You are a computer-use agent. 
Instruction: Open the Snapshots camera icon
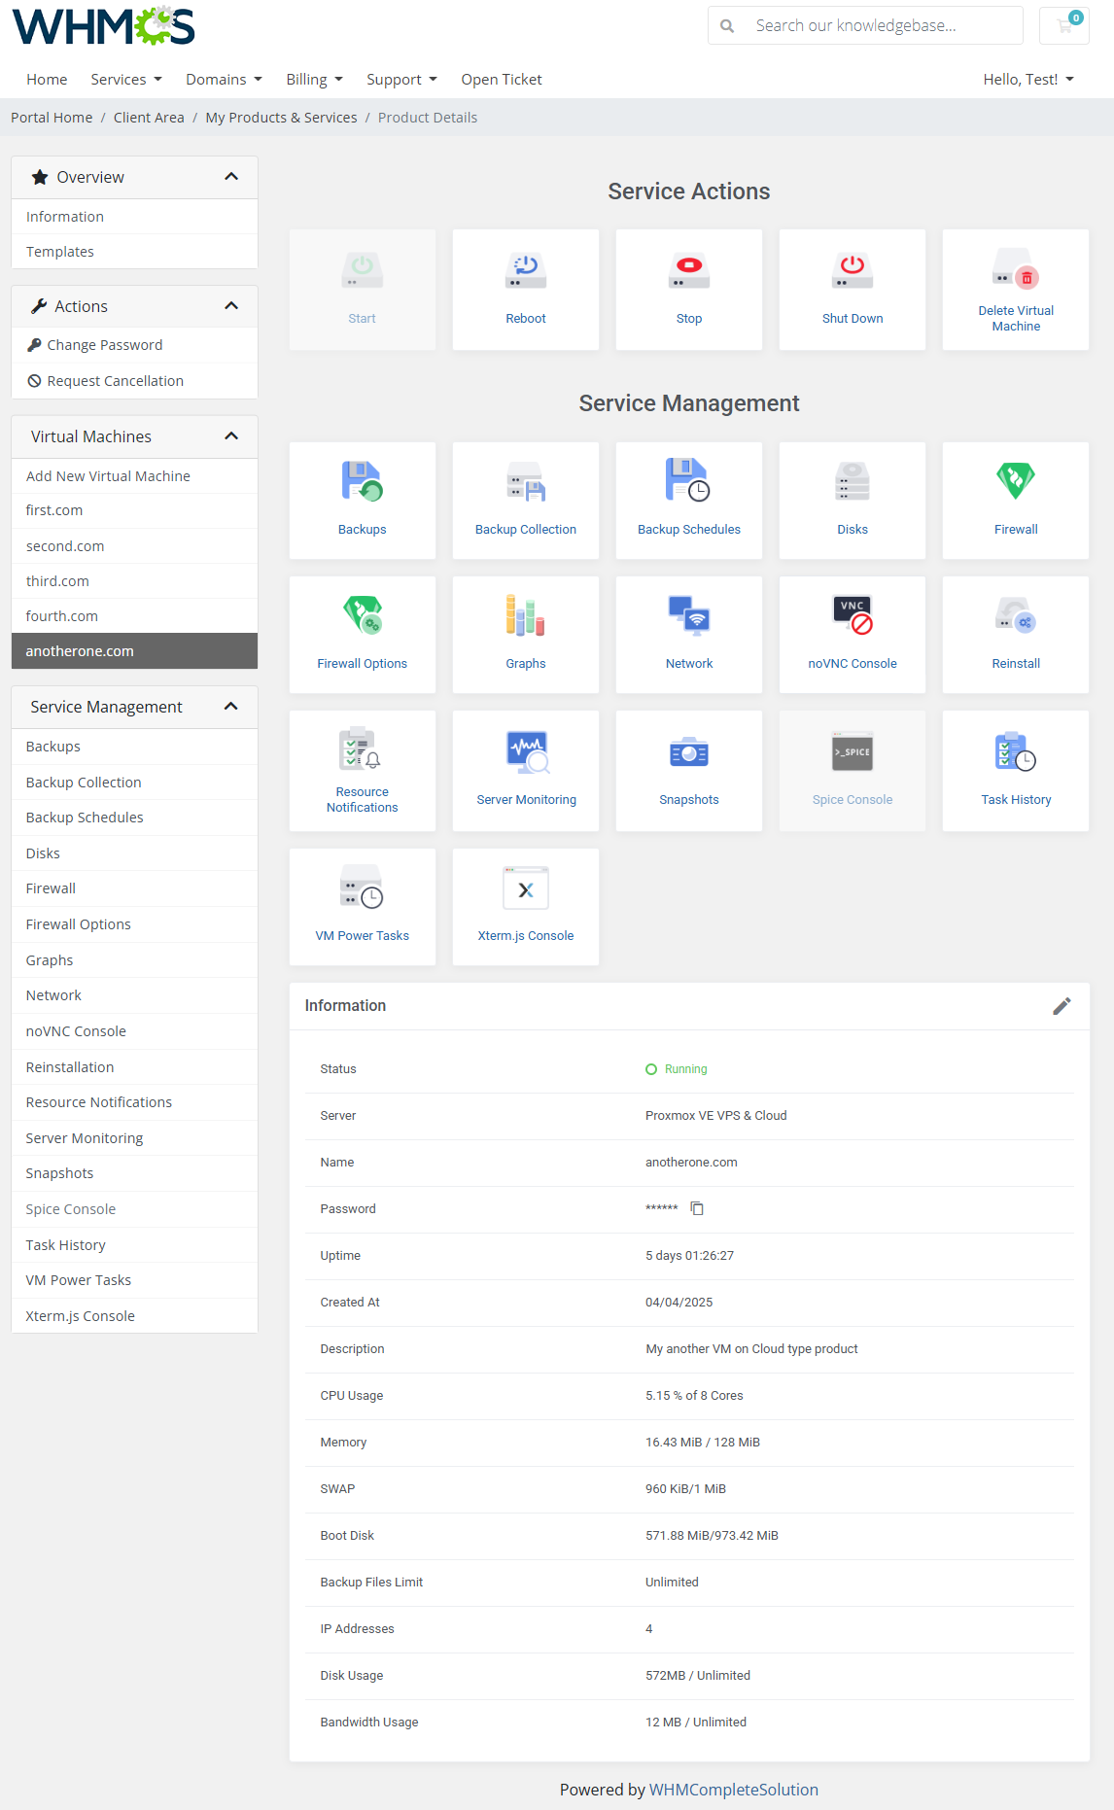coord(688,752)
